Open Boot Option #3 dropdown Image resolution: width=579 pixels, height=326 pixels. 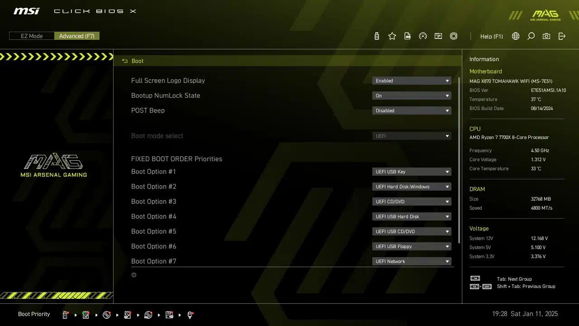pos(412,201)
